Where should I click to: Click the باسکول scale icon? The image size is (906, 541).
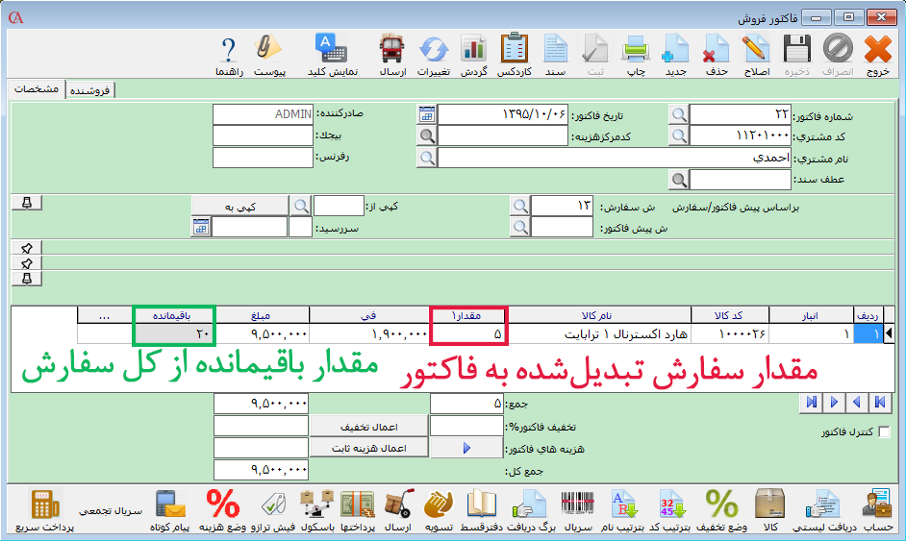(x=317, y=504)
